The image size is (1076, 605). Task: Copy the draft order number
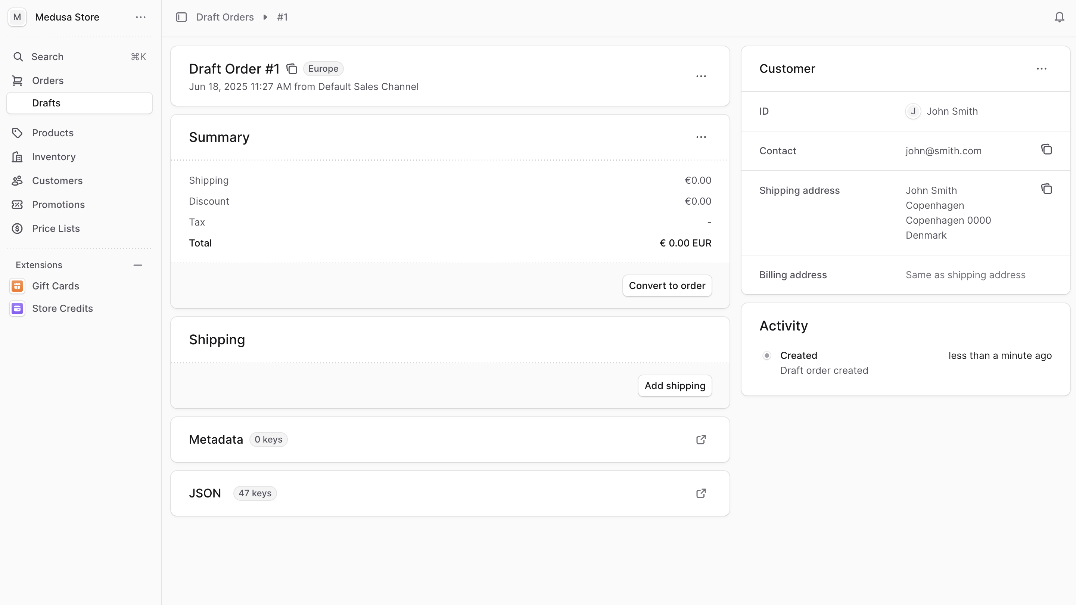pos(292,68)
